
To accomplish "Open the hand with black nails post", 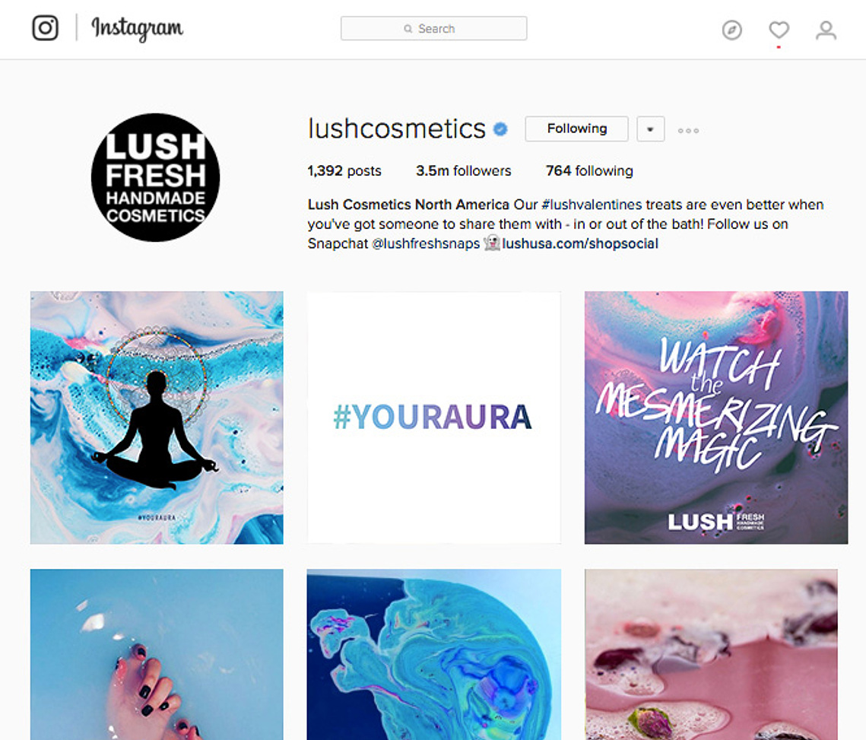I will click(x=157, y=654).
